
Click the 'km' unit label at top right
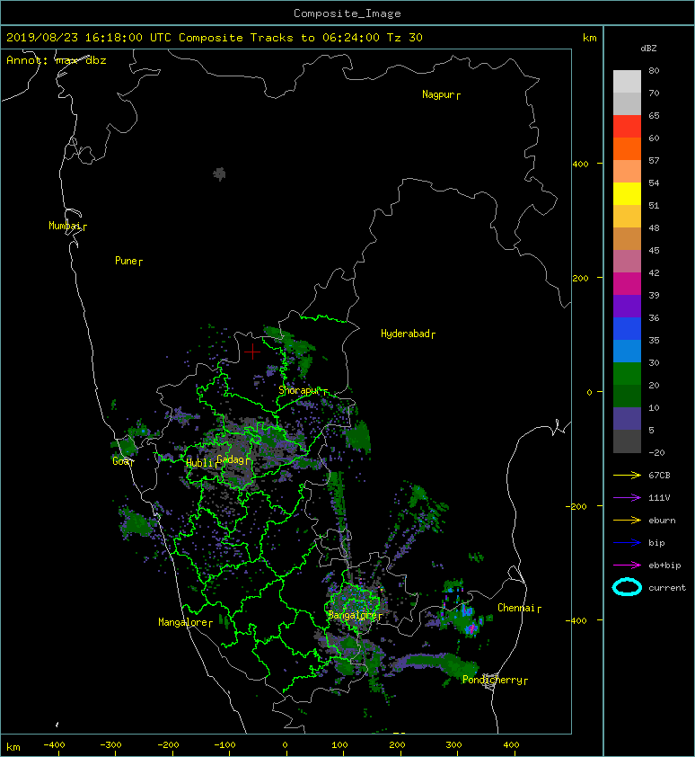click(x=589, y=38)
